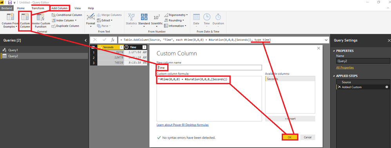Click OK in Custom Column dialog

point(290,137)
